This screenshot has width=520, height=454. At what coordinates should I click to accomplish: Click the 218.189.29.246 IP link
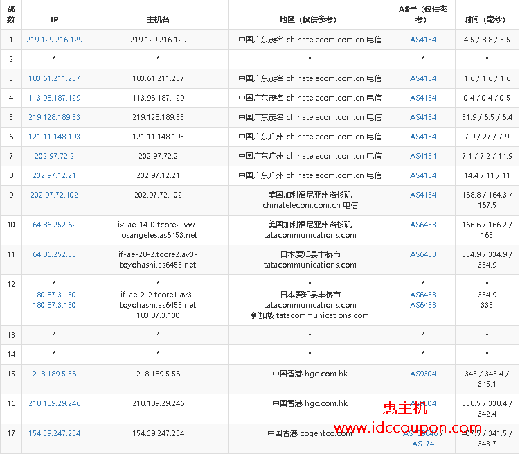pyautogui.click(x=54, y=403)
